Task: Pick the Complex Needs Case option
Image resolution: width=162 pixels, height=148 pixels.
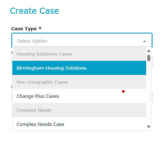Action: click(79, 124)
